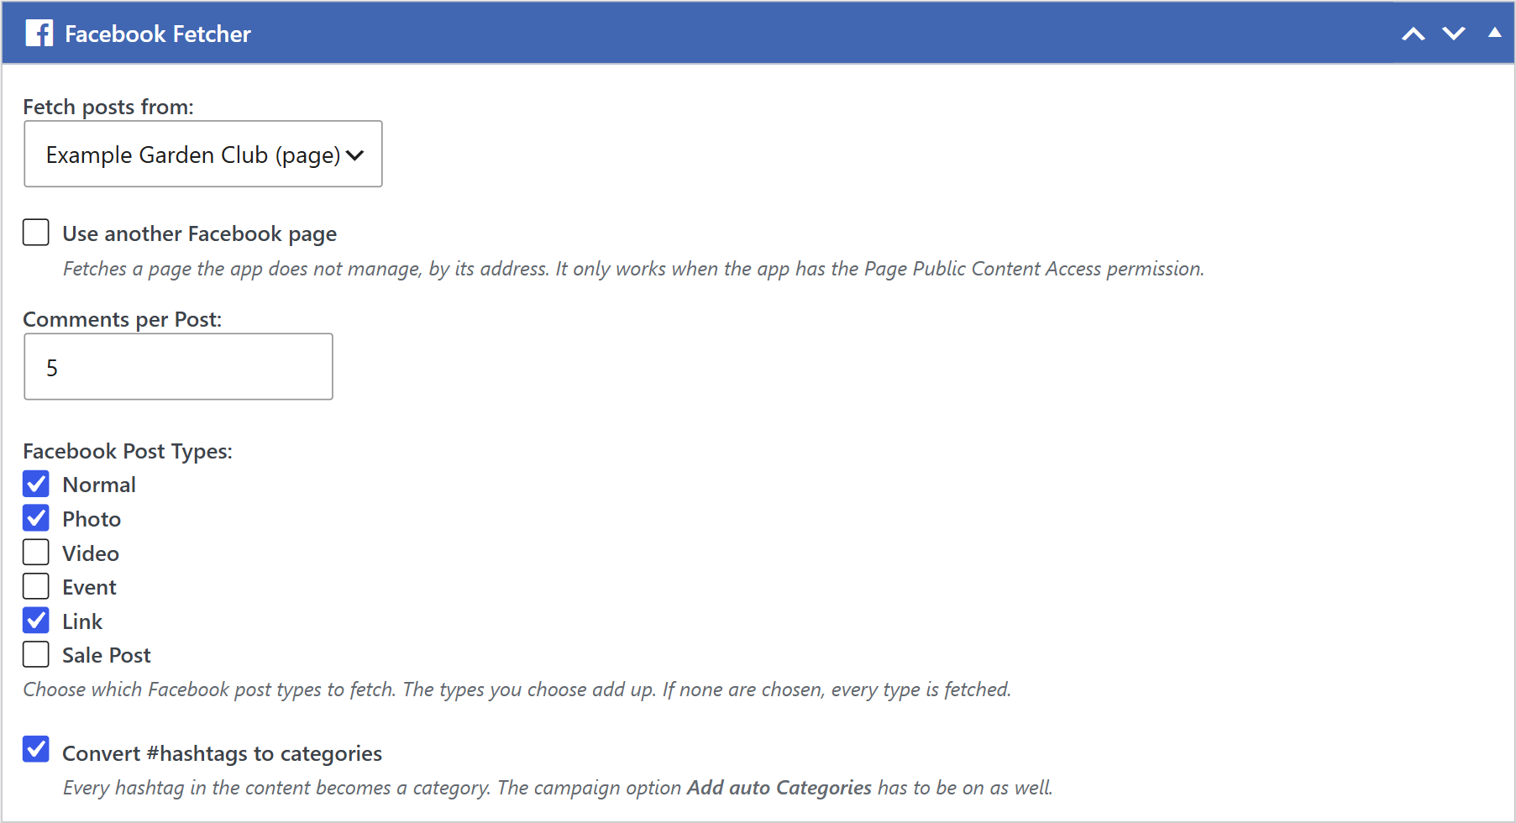Click the Sale Post label text
1516x823 pixels.
107,655
